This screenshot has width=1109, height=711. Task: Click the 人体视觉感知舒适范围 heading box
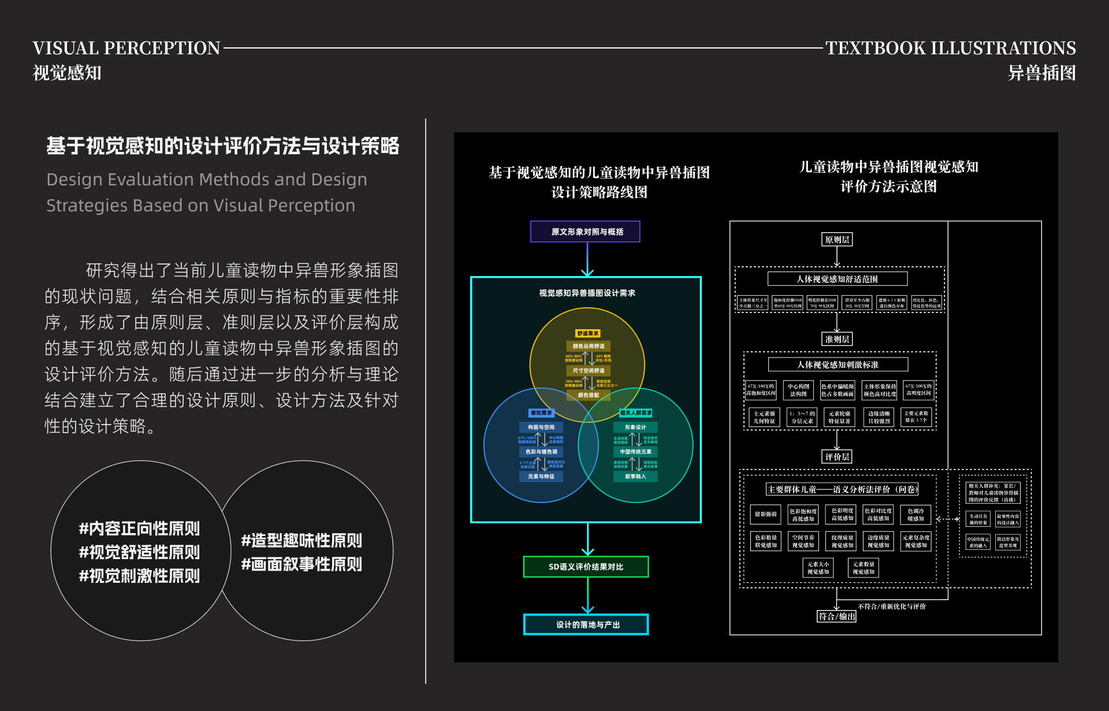[837, 279]
